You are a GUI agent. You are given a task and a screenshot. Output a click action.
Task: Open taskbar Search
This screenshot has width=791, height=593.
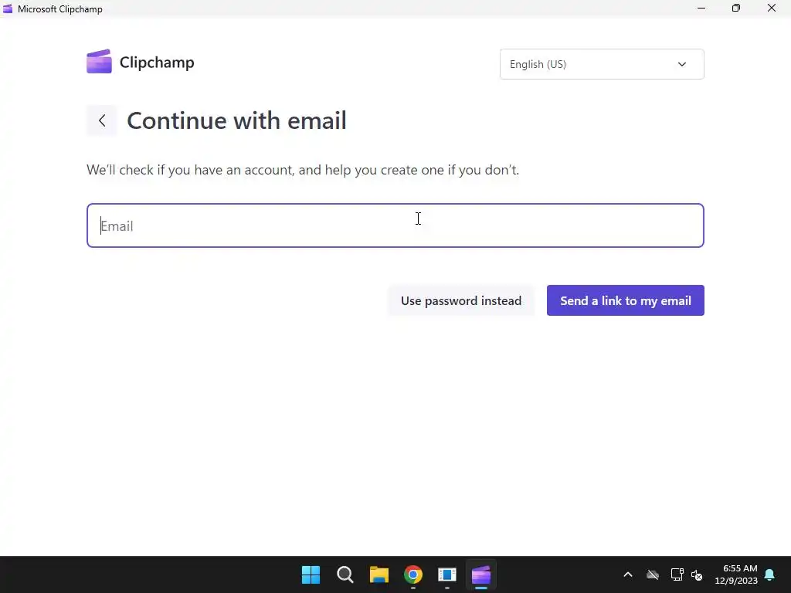click(345, 574)
